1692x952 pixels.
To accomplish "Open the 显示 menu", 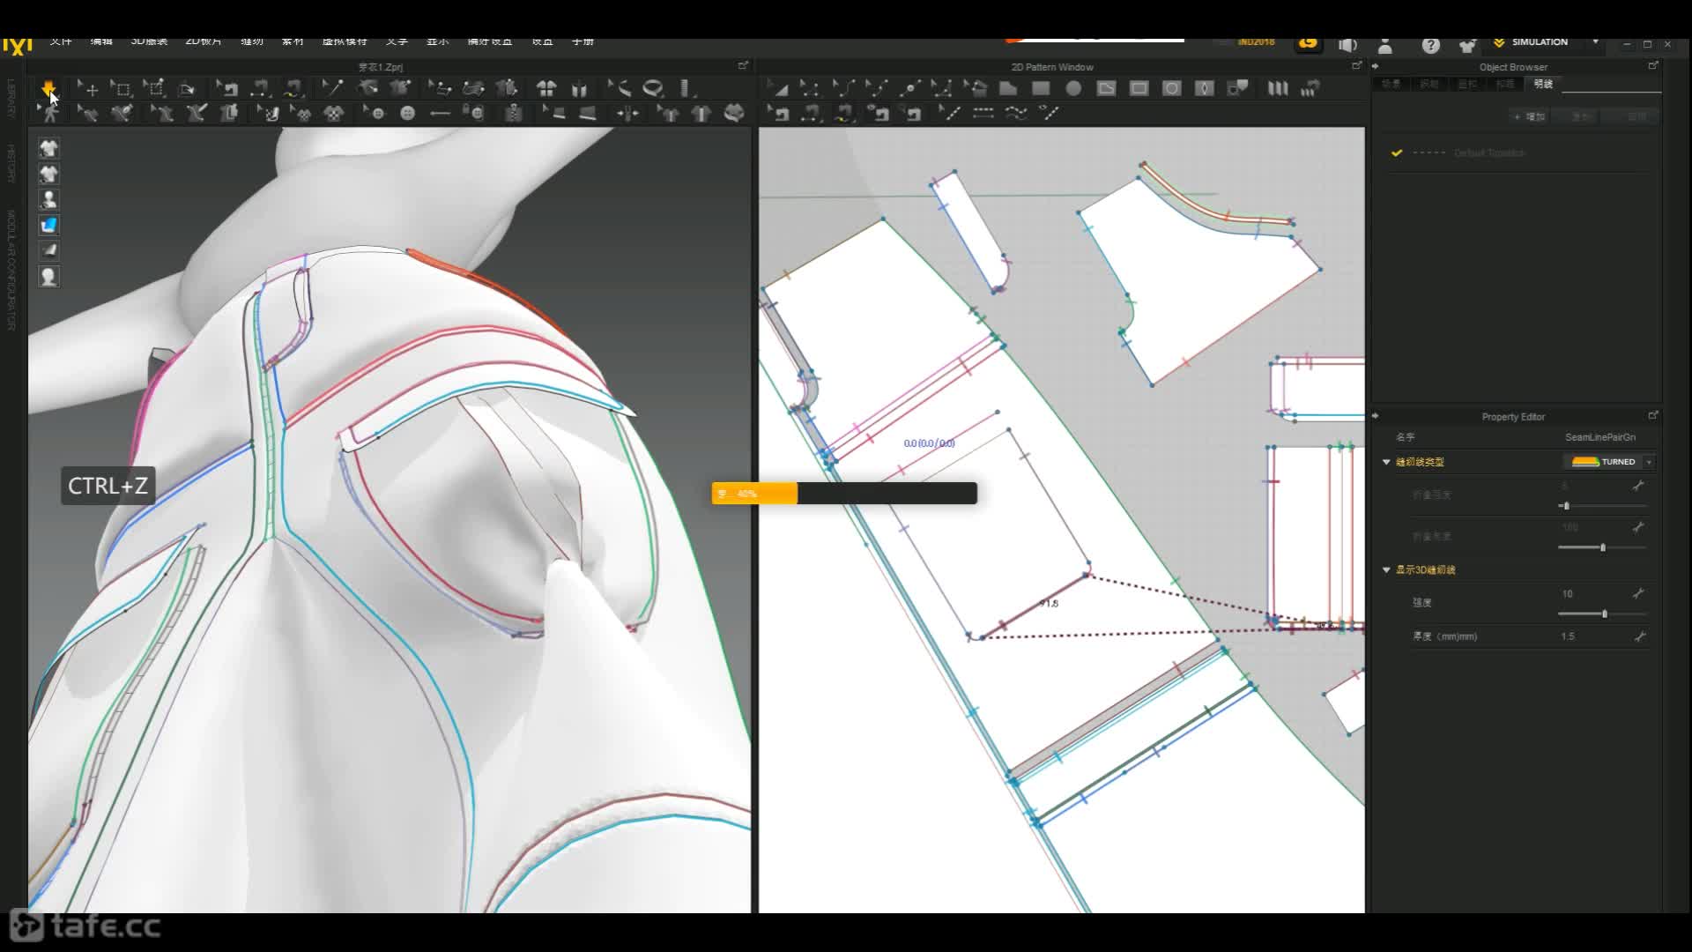I will tap(437, 41).
